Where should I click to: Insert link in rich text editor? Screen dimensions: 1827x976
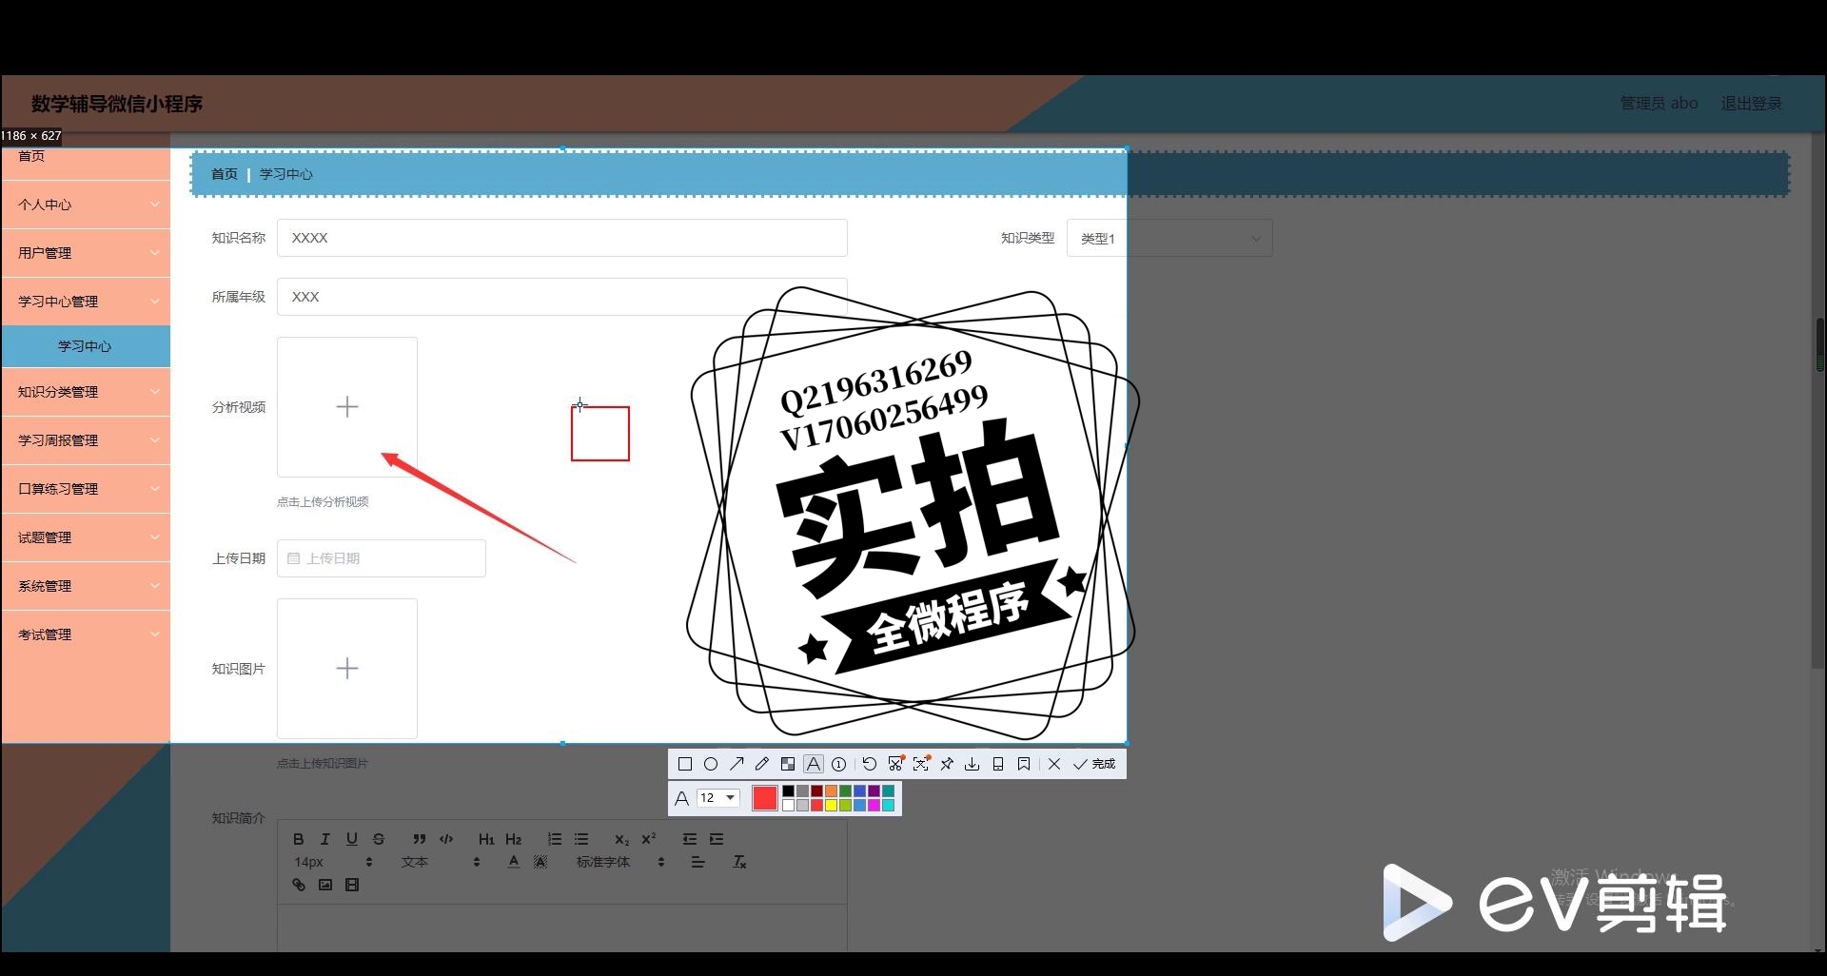tap(298, 885)
